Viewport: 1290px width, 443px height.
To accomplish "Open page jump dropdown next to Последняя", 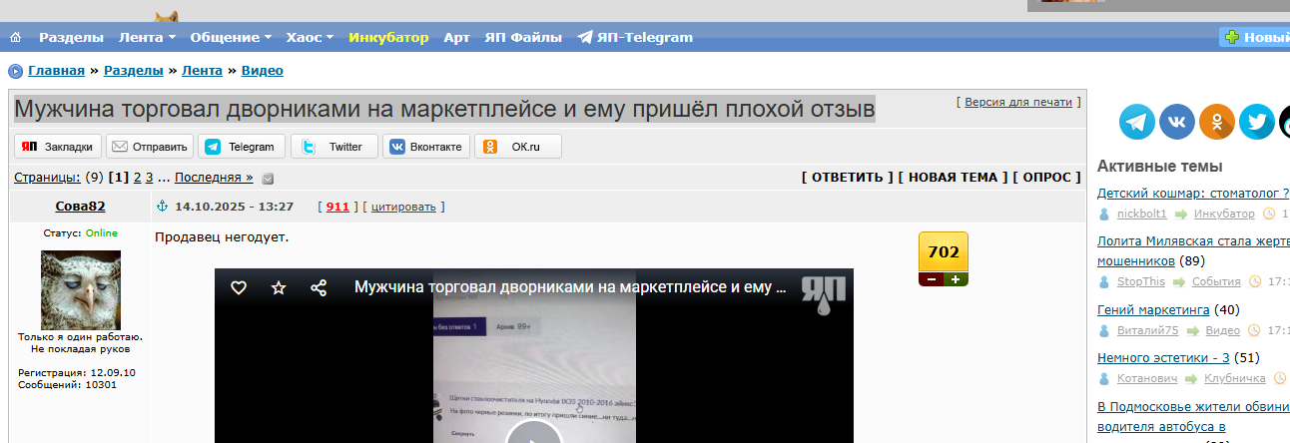I will [x=268, y=179].
